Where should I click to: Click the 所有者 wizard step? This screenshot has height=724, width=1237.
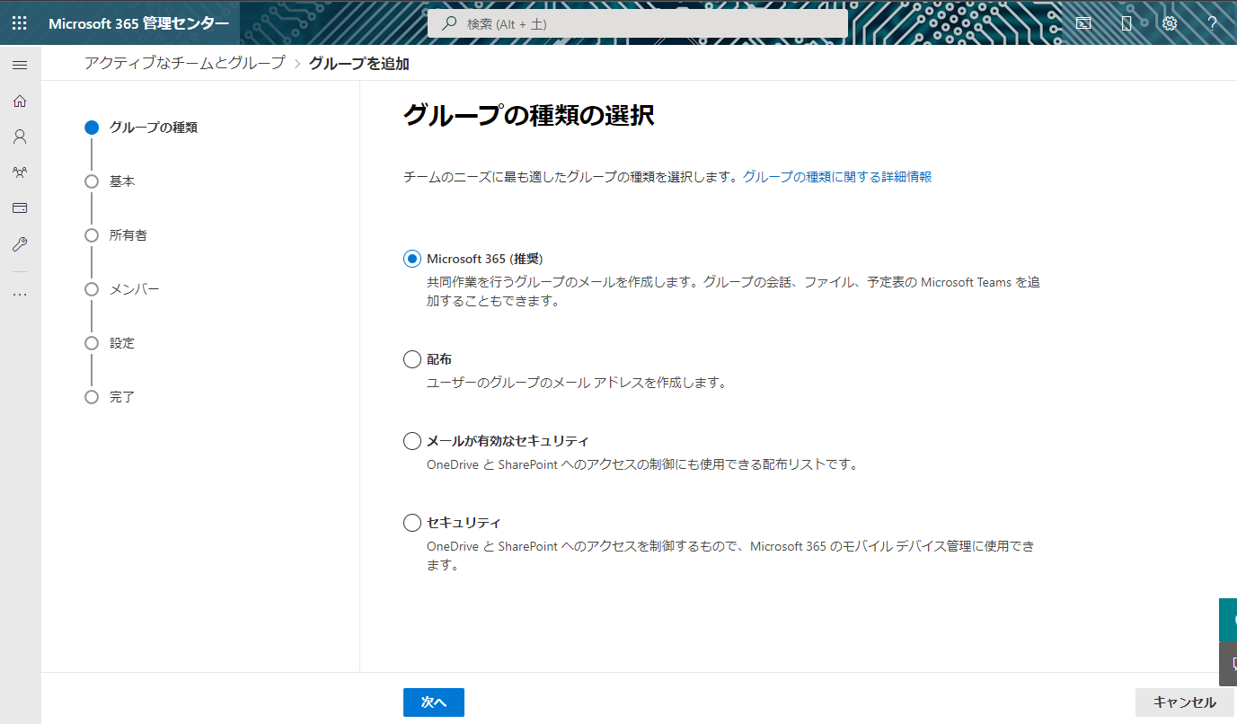[x=116, y=235]
